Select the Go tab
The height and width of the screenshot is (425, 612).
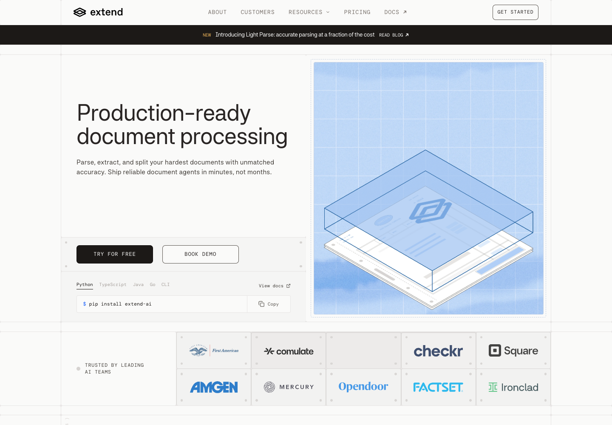click(x=153, y=285)
